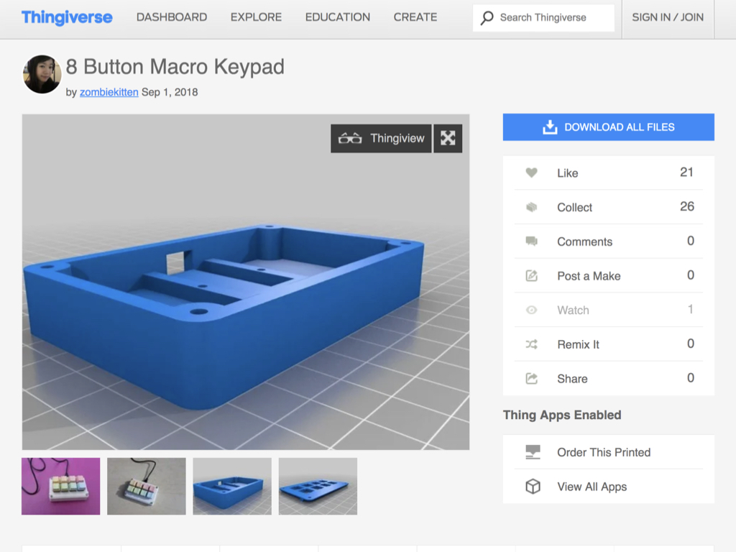Add this thing to a collection

tap(609, 207)
